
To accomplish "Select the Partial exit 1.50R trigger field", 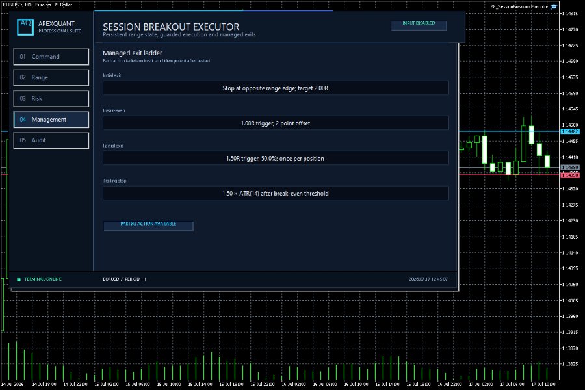I will tap(276, 158).
